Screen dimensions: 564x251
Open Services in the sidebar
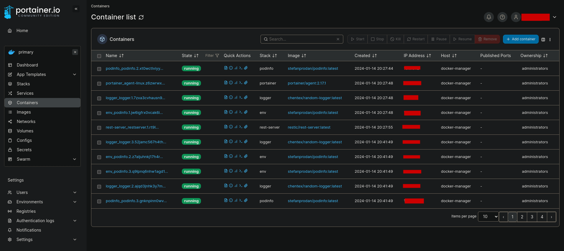point(25,93)
